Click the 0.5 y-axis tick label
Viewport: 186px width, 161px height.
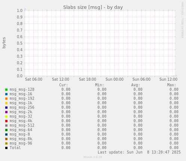(20, 43)
